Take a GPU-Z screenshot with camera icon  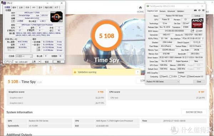tap(195, 10)
